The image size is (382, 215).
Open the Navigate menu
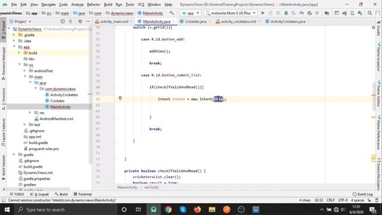(48, 4)
